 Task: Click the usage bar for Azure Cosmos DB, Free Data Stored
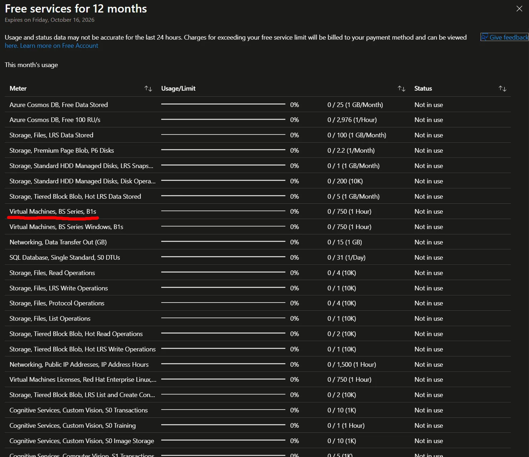tap(223, 104)
